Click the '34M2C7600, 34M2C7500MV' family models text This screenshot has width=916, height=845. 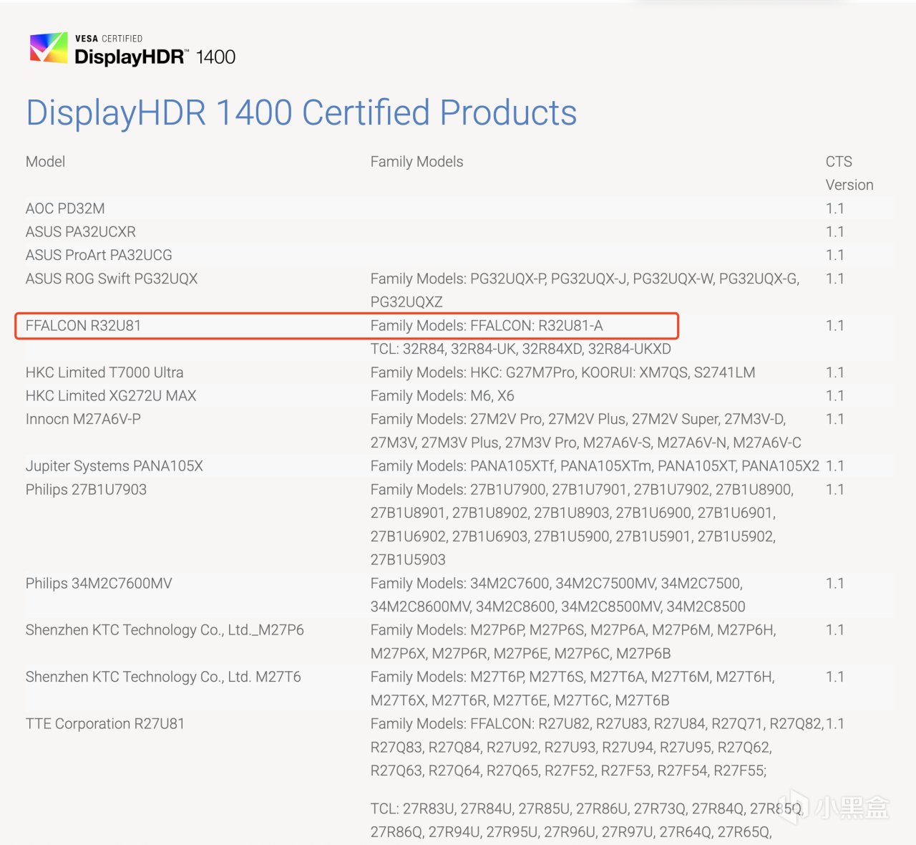pyautogui.click(x=557, y=595)
